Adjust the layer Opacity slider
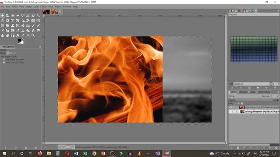Viewport: 280px width, 157px height. tap(253, 100)
